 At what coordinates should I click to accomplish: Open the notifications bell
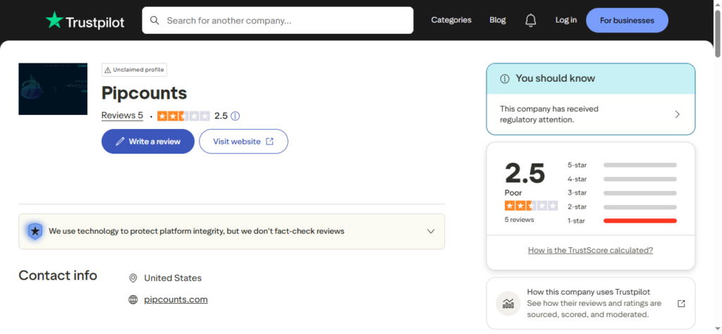coord(531,20)
